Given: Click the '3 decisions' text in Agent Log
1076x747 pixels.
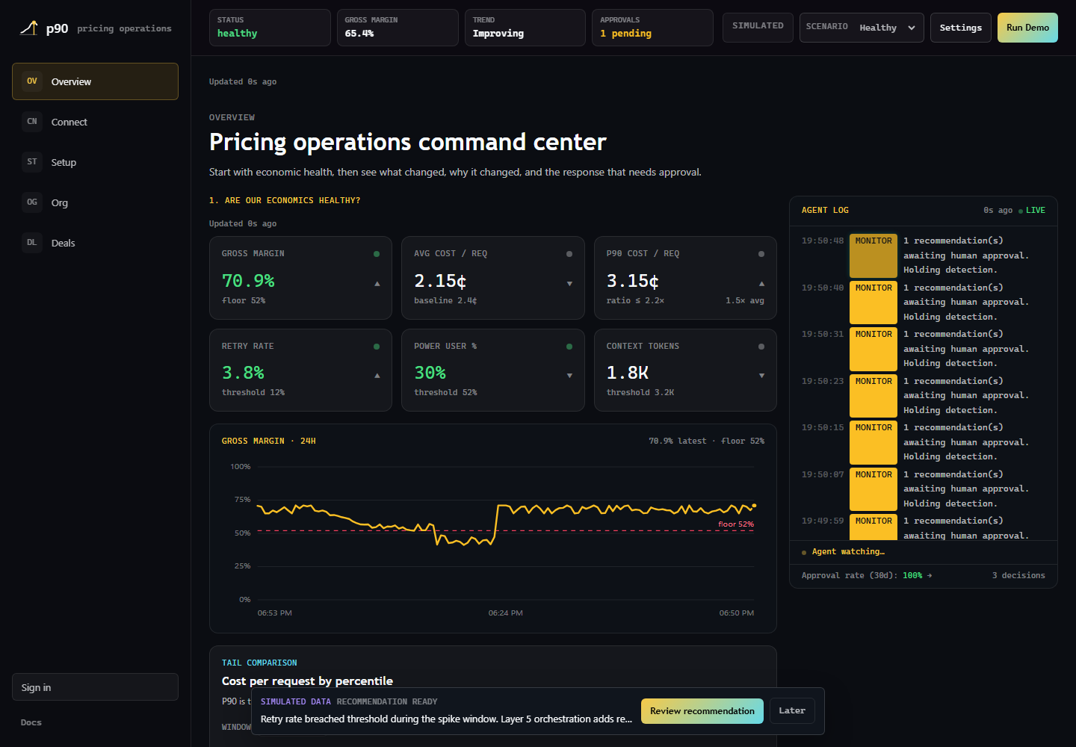Looking at the screenshot, I should coord(1018,576).
